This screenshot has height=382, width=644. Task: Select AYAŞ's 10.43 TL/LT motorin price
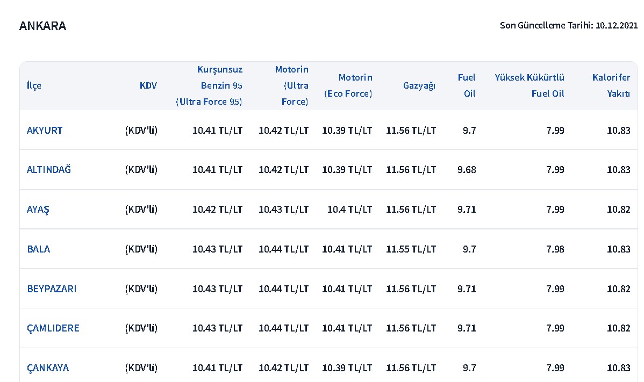[283, 209]
